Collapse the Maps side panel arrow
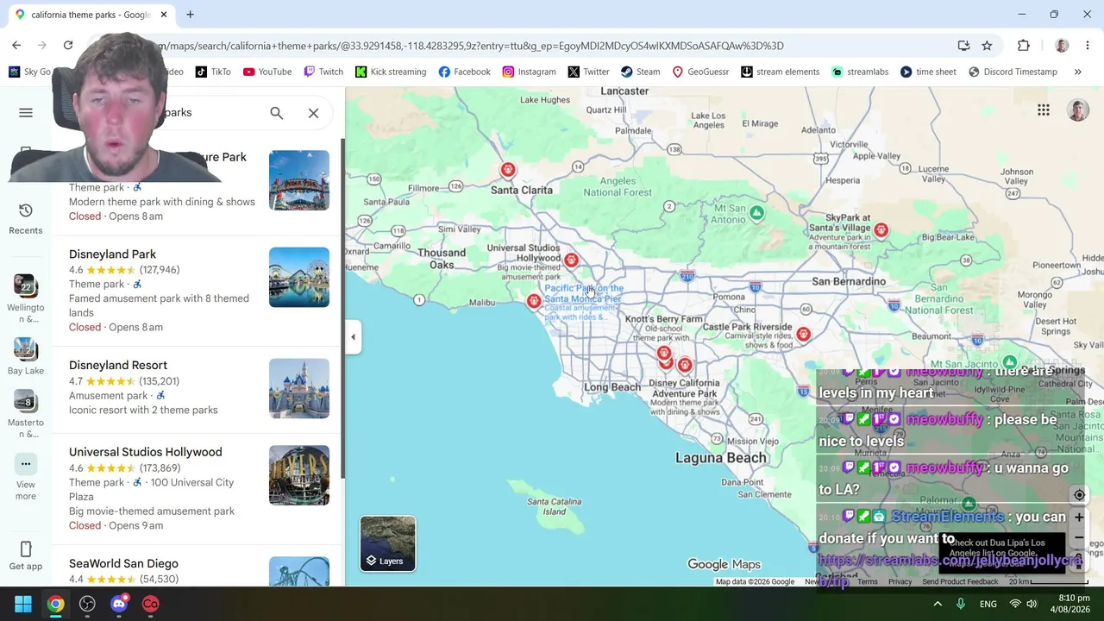 [353, 337]
